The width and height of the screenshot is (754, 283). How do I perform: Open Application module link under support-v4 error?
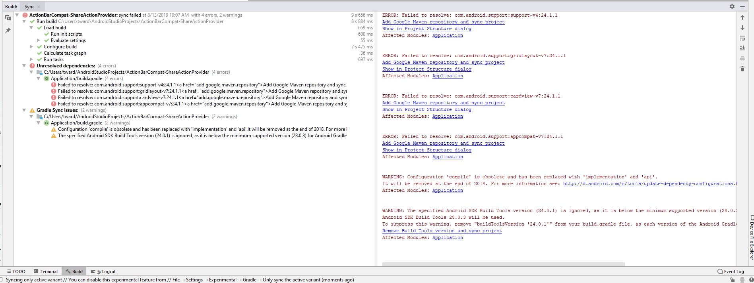[448, 36]
